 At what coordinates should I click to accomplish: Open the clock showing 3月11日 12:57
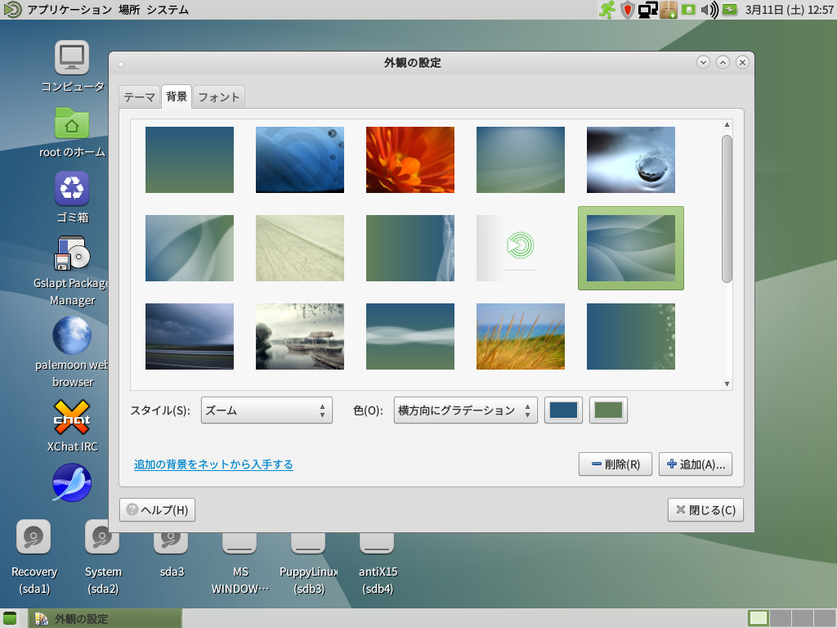[x=789, y=10]
